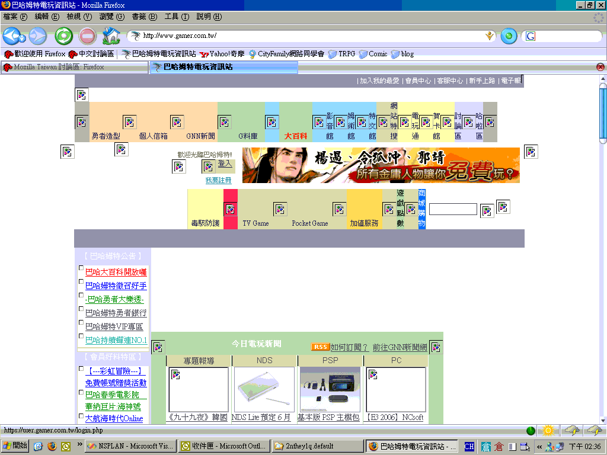The width and height of the screenshot is (607, 455).
Task: Click the green Go button beside address bar
Action: point(509,36)
